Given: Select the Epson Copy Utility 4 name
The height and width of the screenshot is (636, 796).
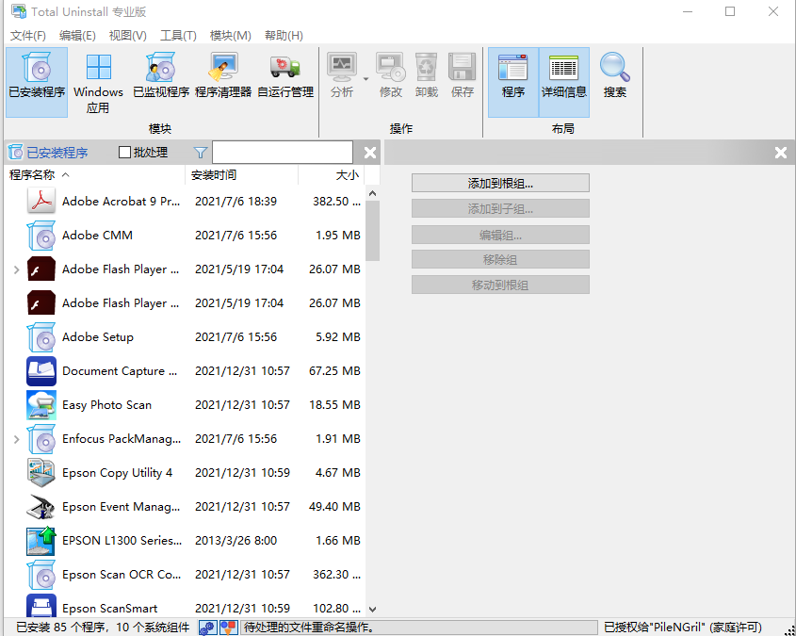Looking at the screenshot, I should (117, 473).
